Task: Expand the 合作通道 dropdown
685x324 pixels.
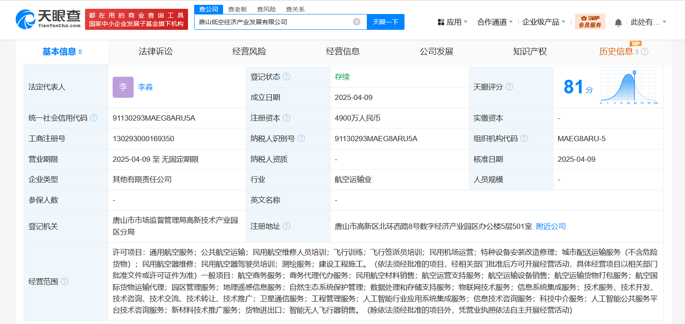Action: tap(494, 22)
